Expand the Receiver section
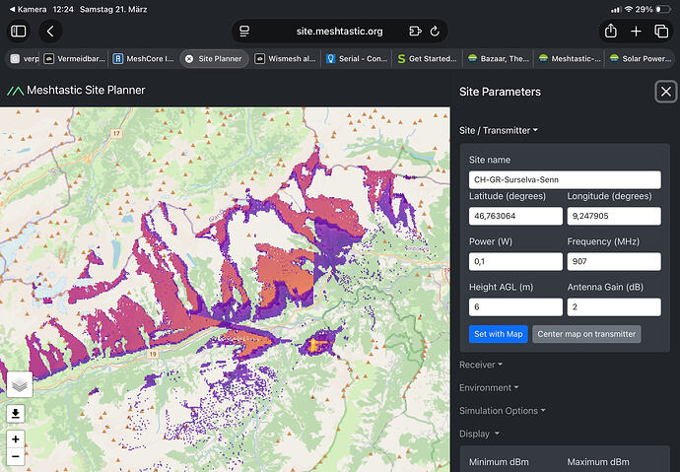The height and width of the screenshot is (472, 680). [x=480, y=365]
